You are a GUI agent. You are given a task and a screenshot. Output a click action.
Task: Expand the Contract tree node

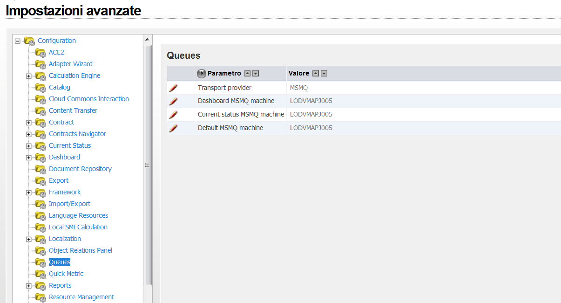coord(29,123)
